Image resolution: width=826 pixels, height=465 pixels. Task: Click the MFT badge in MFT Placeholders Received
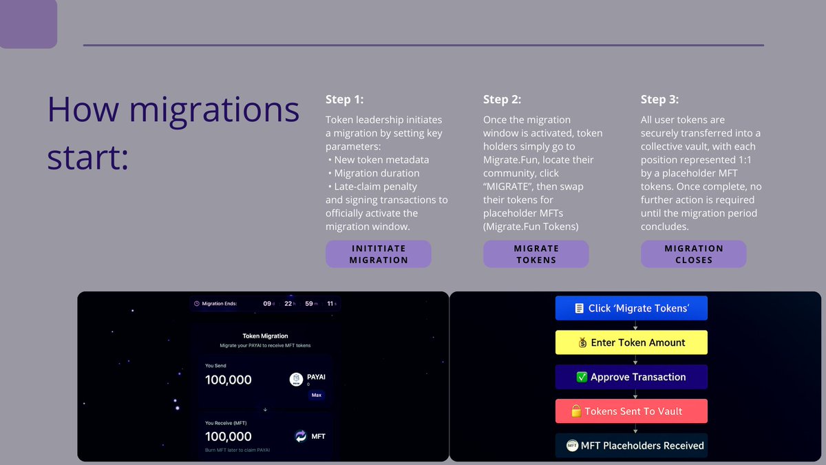pyautogui.click(x=572, y=446)
